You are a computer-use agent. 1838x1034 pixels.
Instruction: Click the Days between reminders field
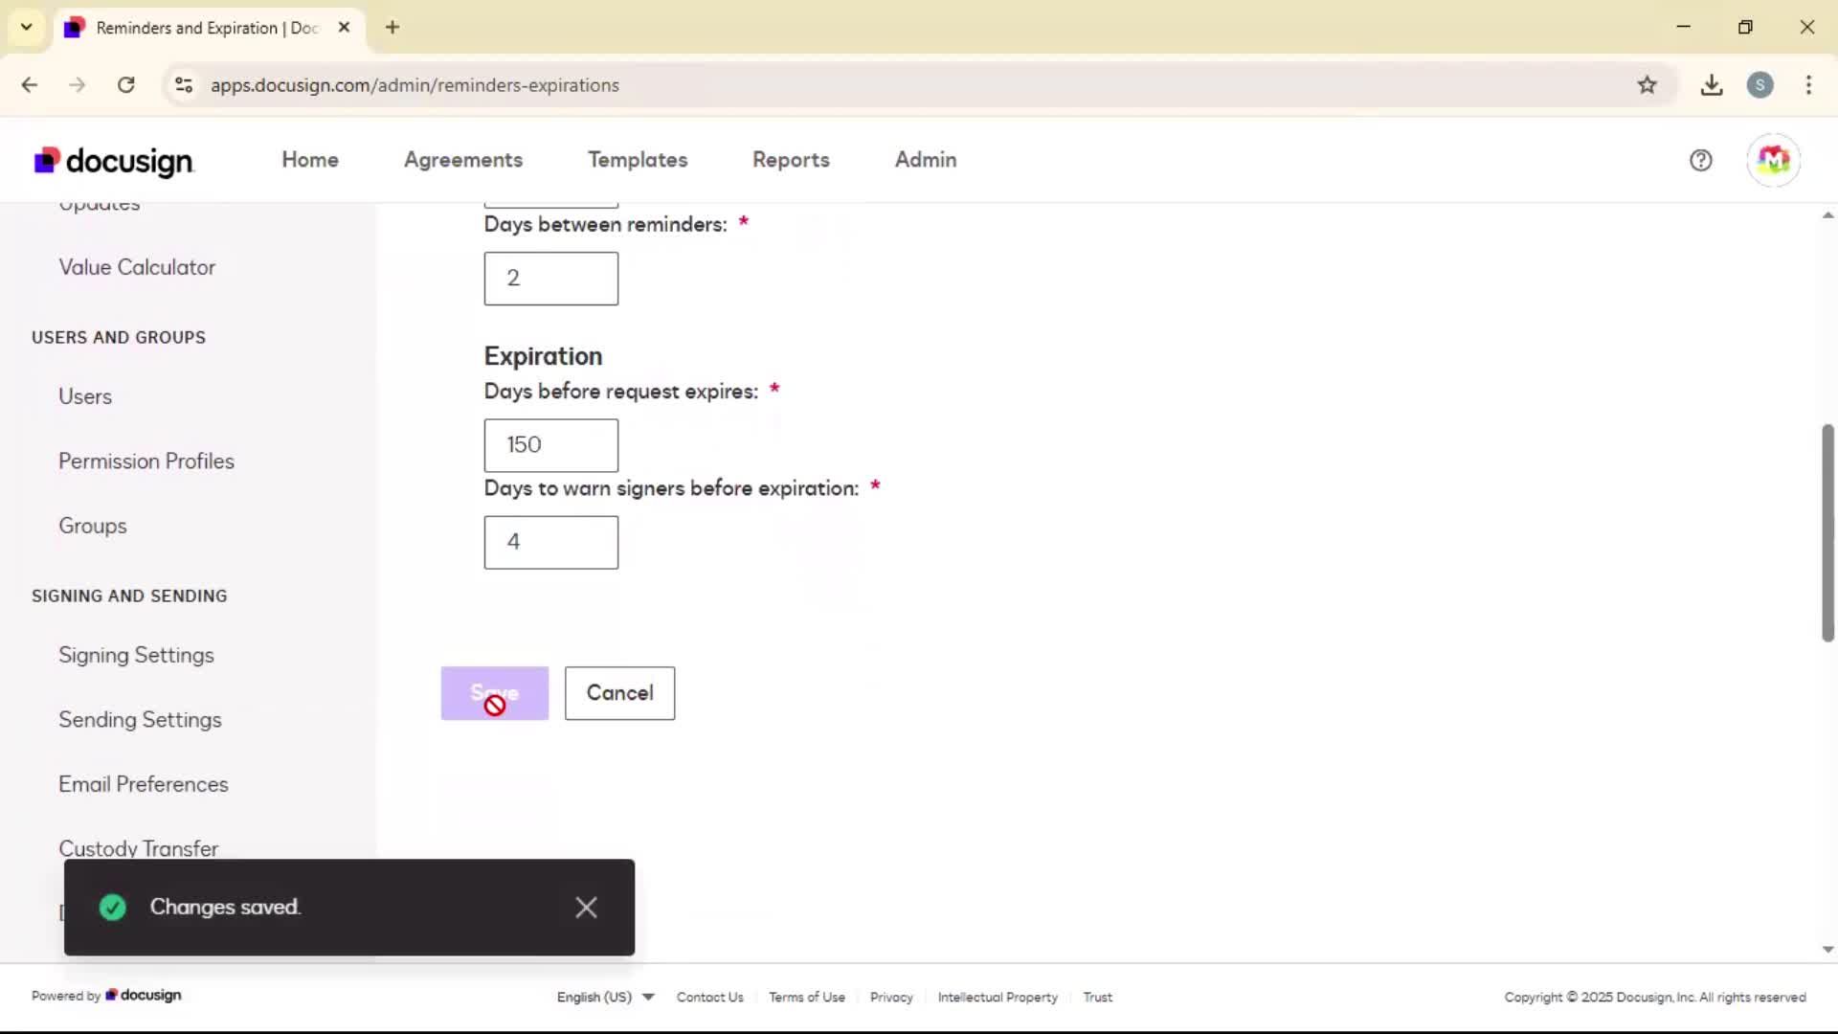click(x=551, y=279)
